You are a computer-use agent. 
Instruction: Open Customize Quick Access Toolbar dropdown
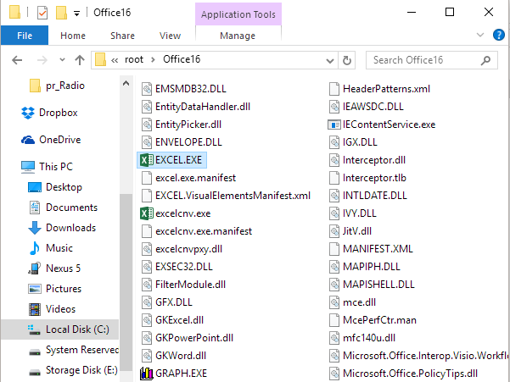coord(76,14)
